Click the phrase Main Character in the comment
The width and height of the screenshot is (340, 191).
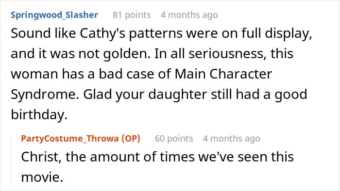pos(223,74)
